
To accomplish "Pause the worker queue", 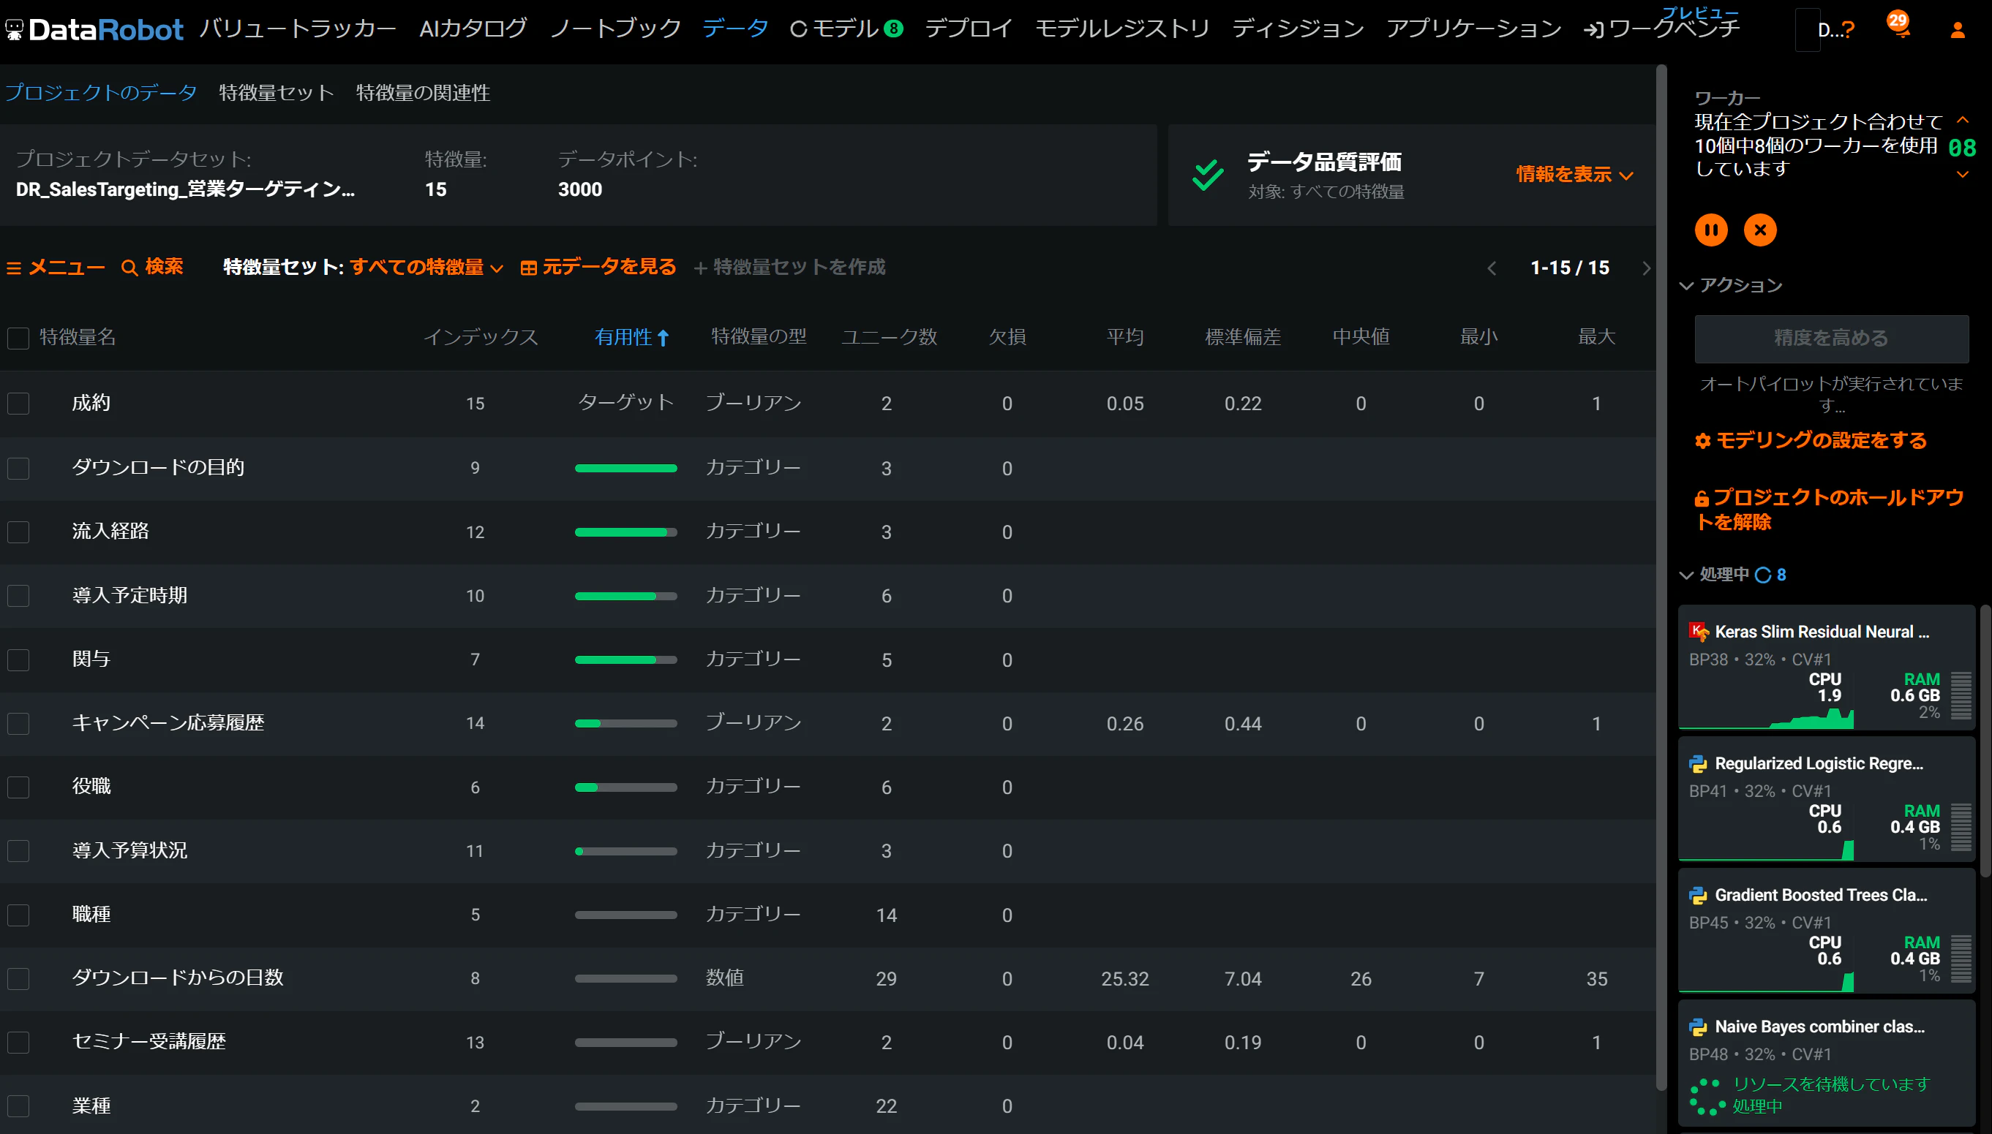I will (1711, 230).
